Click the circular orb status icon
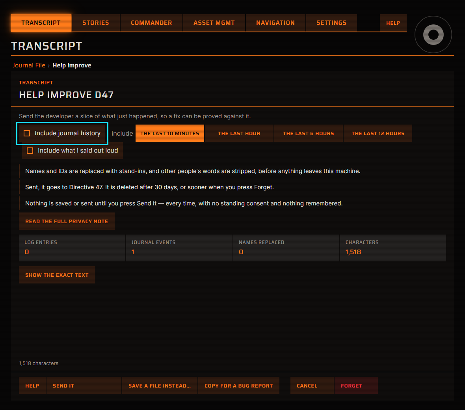 click(x=433, y=34)
